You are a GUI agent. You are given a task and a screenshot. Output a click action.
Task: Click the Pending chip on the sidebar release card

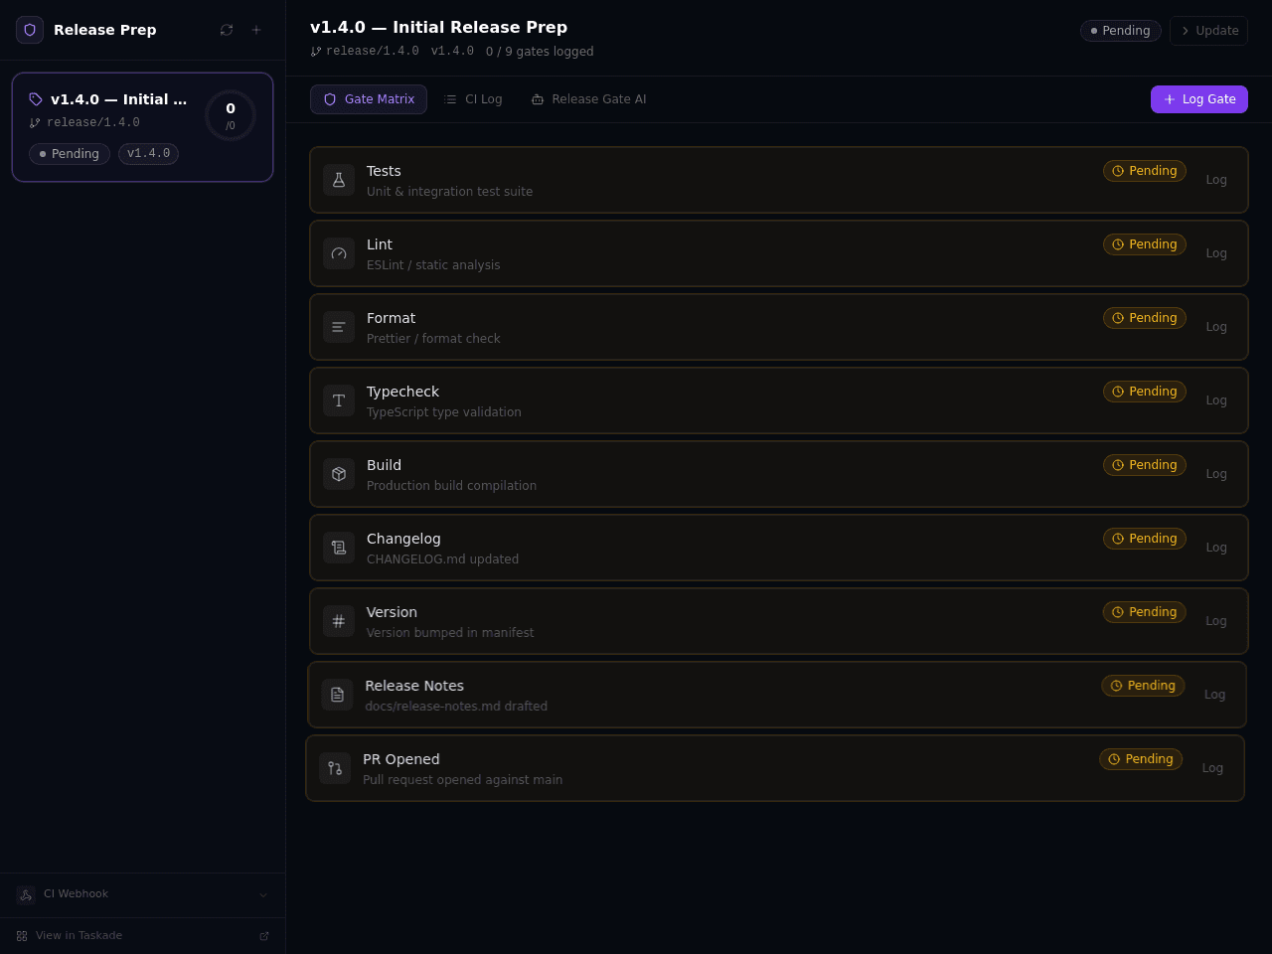tap(70, 154)
